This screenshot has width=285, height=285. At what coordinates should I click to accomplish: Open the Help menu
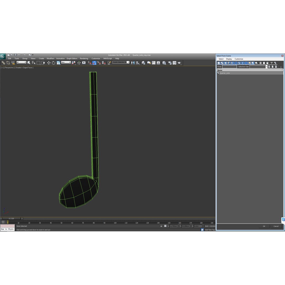(x=117, y=59)
